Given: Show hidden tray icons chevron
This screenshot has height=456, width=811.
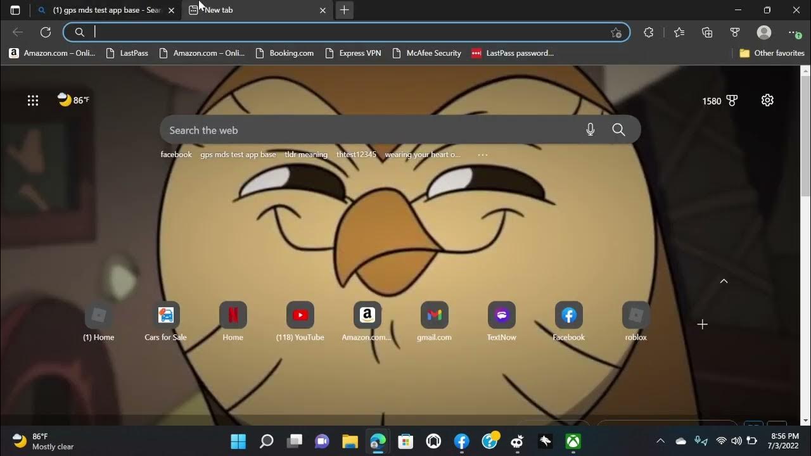Looking at the screenshot, I should click(660, 441).
